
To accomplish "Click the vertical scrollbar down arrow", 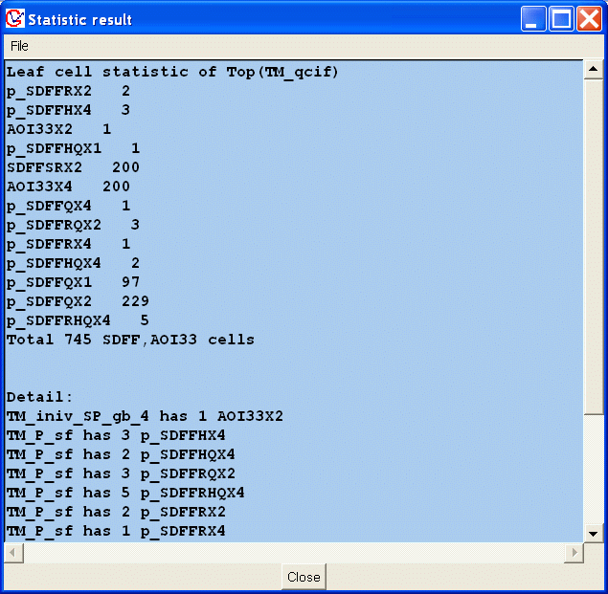I will pos(593,534).
